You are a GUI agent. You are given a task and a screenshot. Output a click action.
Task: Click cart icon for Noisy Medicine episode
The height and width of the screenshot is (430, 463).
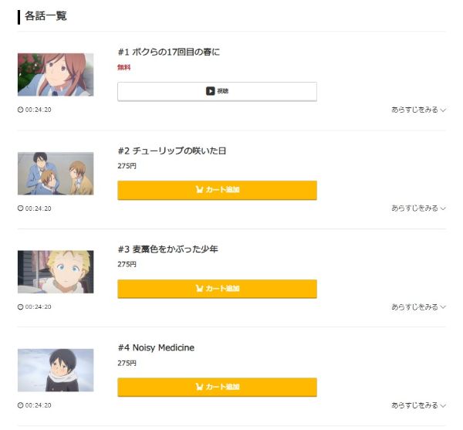[x=200, y=387]
